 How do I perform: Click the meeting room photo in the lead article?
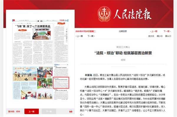pyautogui.click(x=42, y=33)
